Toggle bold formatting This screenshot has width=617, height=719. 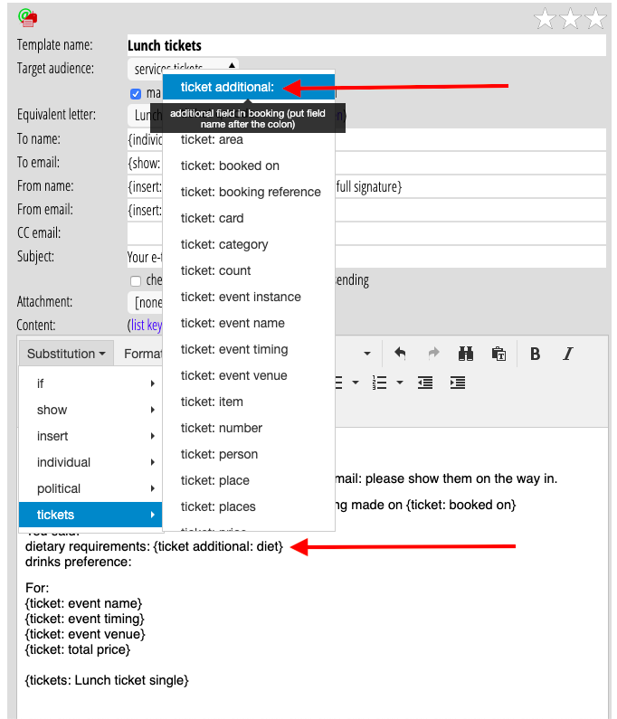pos(535,354)
